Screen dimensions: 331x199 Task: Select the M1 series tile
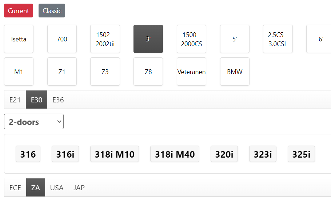tap(19, 72)
